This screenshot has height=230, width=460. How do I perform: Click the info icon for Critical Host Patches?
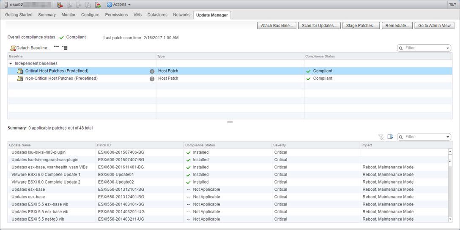[152, 71]
